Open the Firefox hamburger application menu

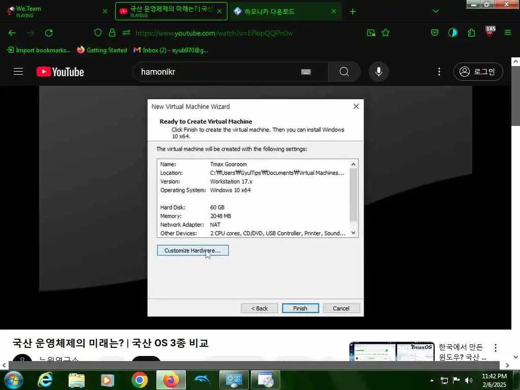pos(508,32)
